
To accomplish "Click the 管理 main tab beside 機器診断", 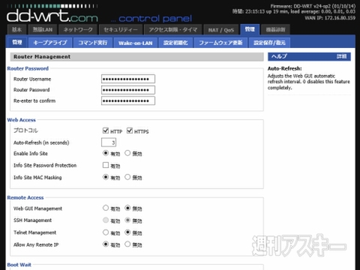I will click(x=250, y=29).
